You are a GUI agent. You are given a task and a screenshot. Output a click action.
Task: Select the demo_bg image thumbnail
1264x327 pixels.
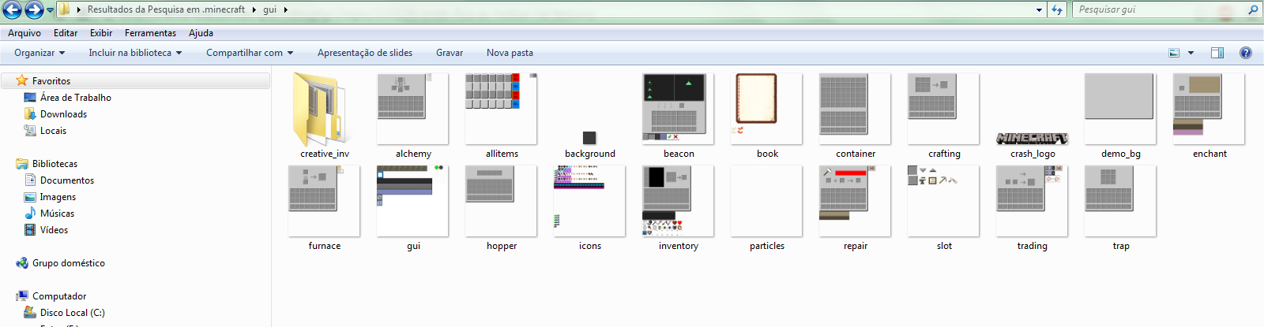[1121, 109]
